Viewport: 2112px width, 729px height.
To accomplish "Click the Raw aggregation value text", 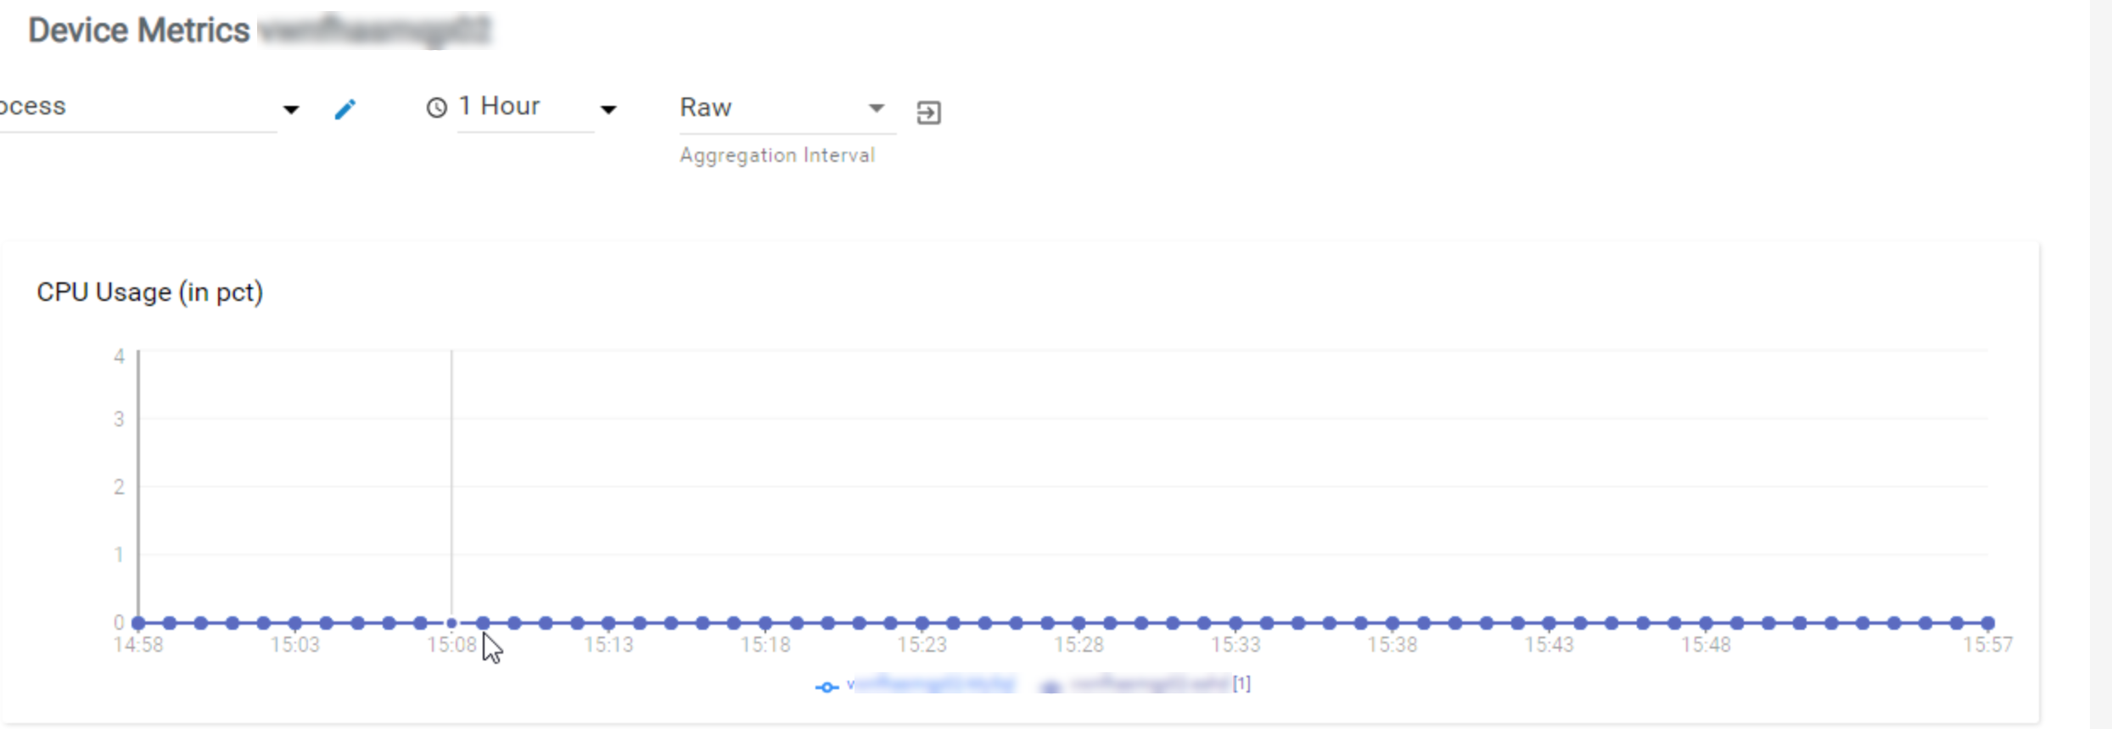I will click(x=706, y=108).
